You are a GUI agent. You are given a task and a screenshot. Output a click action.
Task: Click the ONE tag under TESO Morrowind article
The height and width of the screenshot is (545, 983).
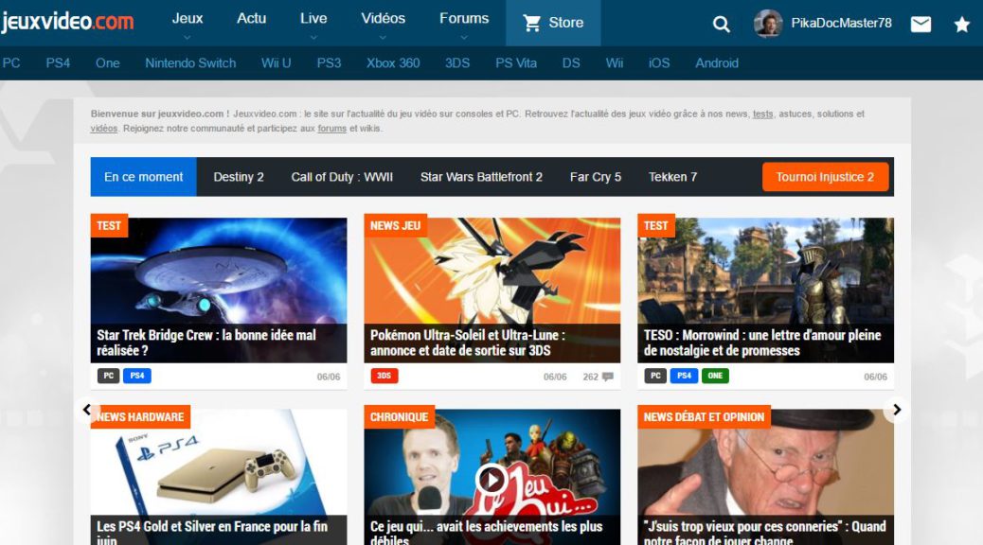[x=715, y=376]
